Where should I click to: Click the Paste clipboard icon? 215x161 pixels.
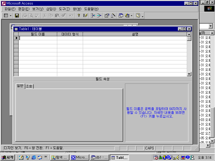pos(57,16)
